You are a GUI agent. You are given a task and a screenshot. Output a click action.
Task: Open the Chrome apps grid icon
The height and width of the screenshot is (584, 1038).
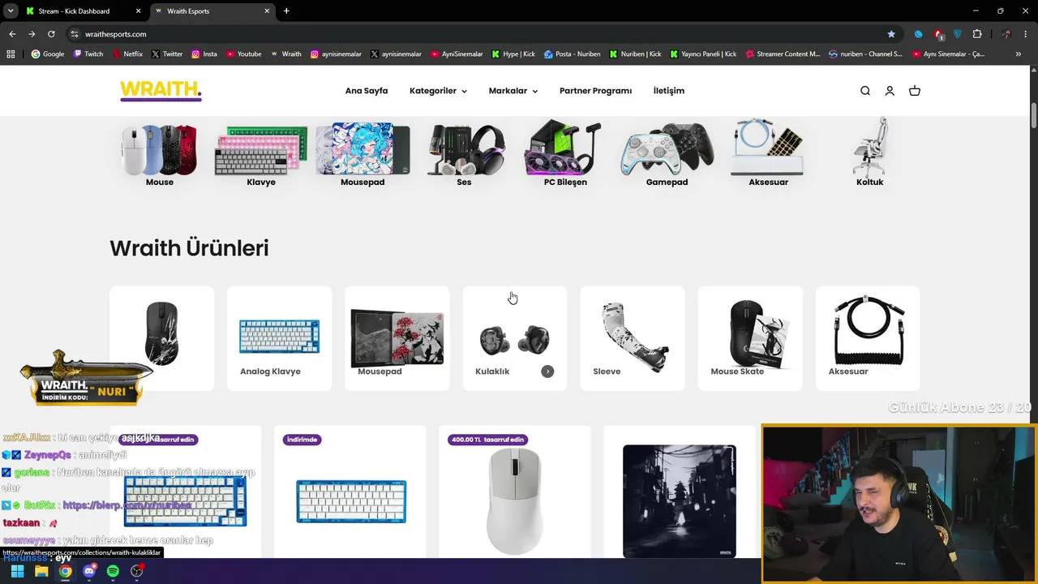tap(11, 54)
